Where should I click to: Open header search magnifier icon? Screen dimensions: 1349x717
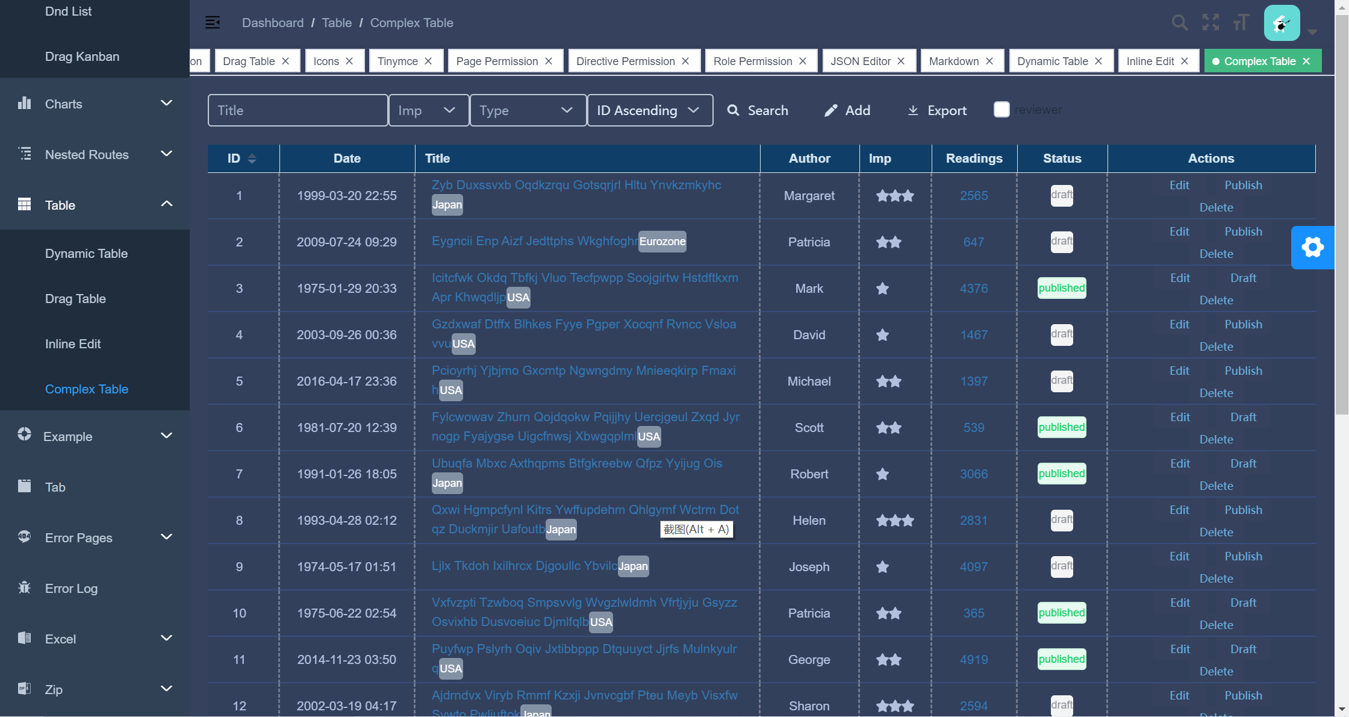tap(1179, 23)
